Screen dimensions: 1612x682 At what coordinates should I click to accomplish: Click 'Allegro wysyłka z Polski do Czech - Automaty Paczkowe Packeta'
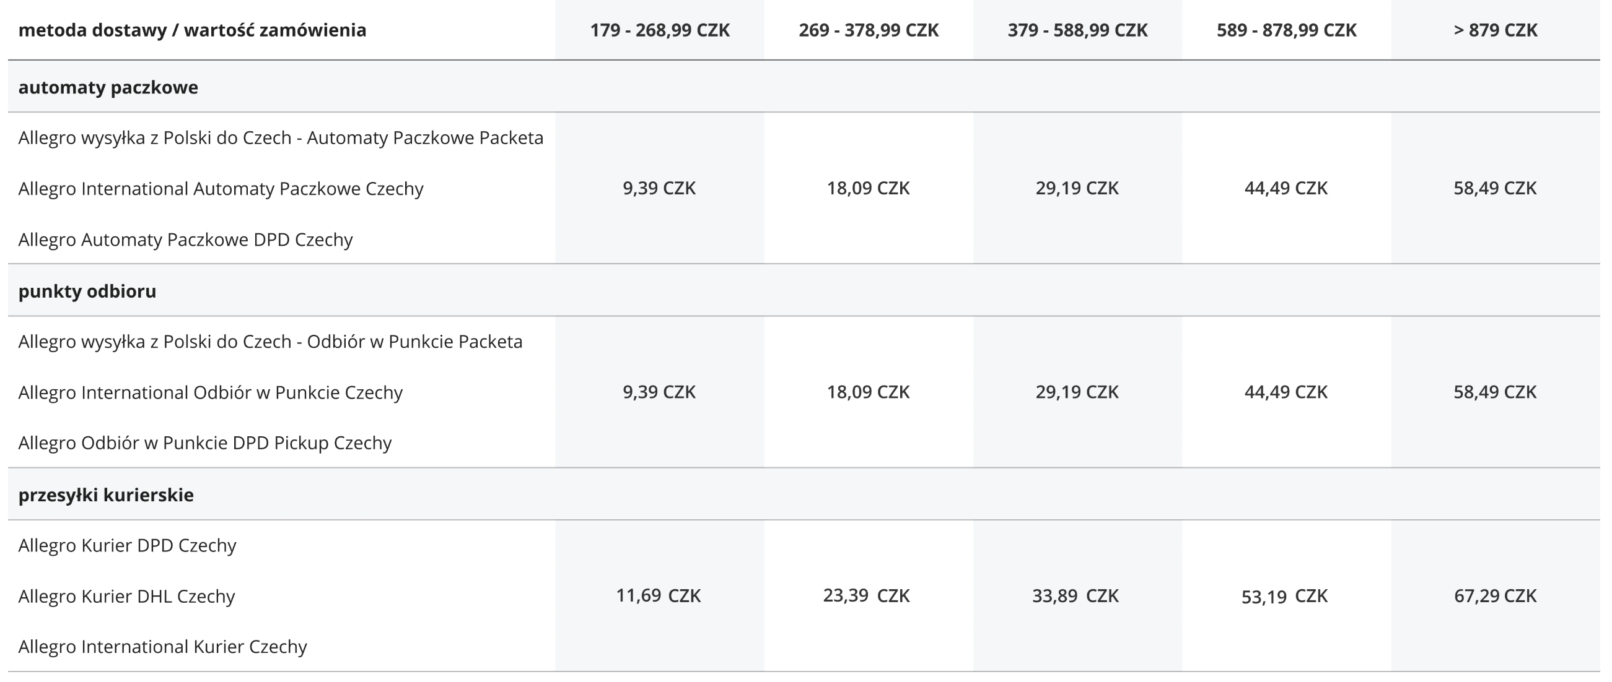(x=281, y=137)
